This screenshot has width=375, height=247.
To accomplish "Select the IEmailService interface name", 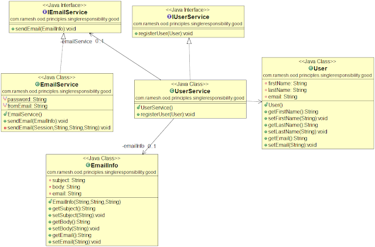I will (x=67, y=12).
